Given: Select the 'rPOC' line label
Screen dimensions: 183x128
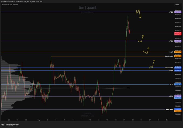Looking at the screenshot, I should (x=171, y=96).
